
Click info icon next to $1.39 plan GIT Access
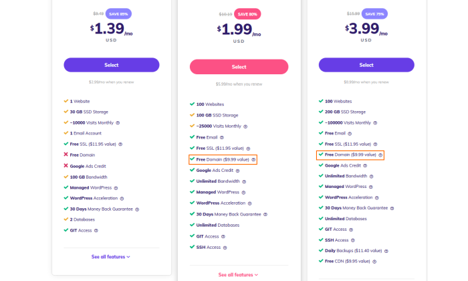tap(96, 231)
